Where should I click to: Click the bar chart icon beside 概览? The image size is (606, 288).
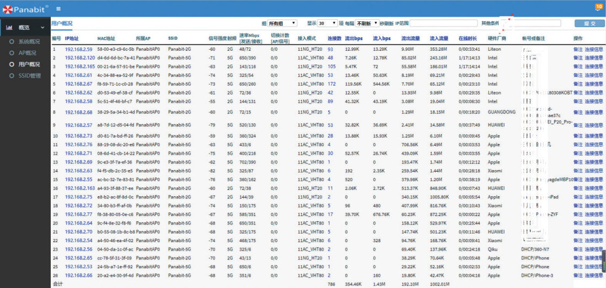(9, 27)
